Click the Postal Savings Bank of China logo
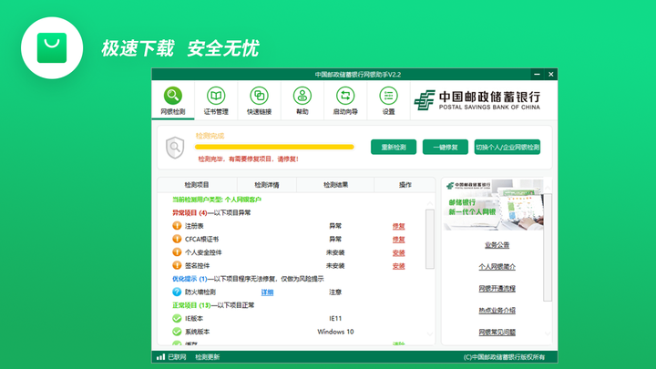Image resolution: width=656 pixels, height=369 pixels. tap(477, 100)
